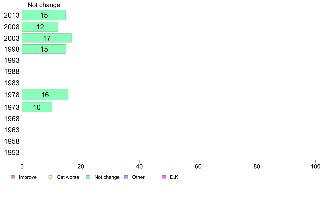Screen dimensions: 323x200
Task: Click the blue Other legend swatch
Action: tap(126, 177)
